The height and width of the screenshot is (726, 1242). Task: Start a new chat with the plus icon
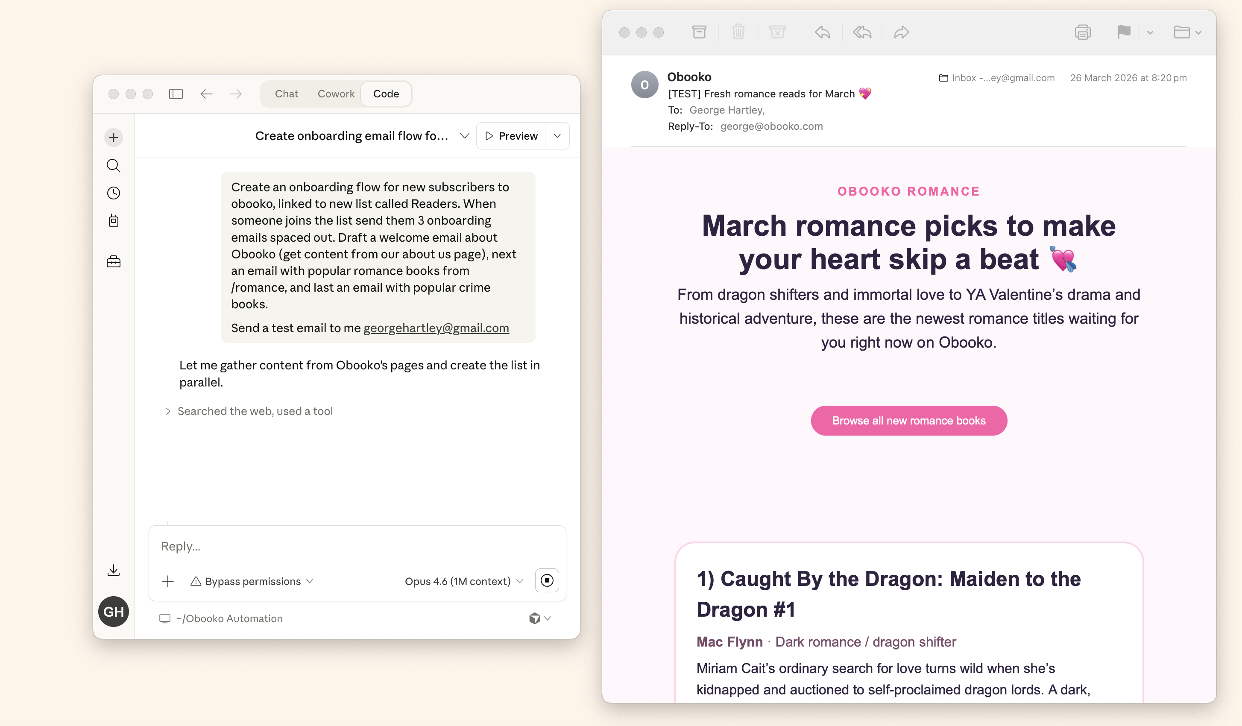coord(113,137)
